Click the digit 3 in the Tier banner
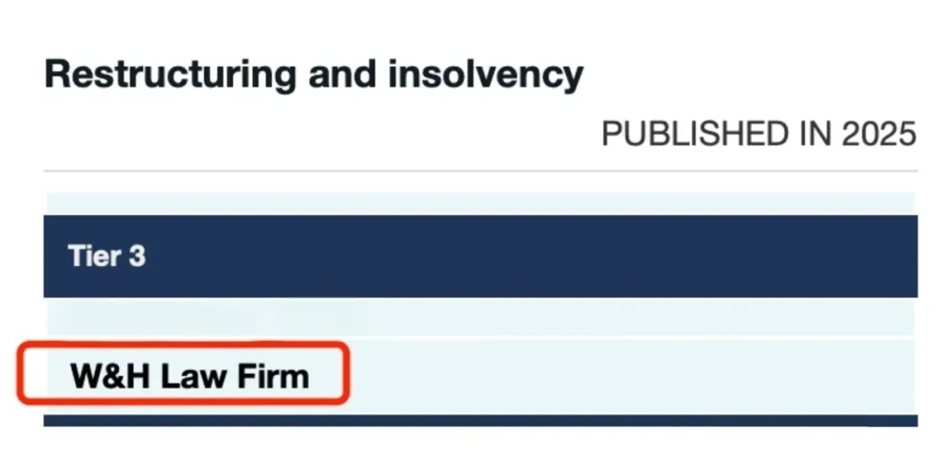The height and width of the screenshot is (461, 952). 138,256
